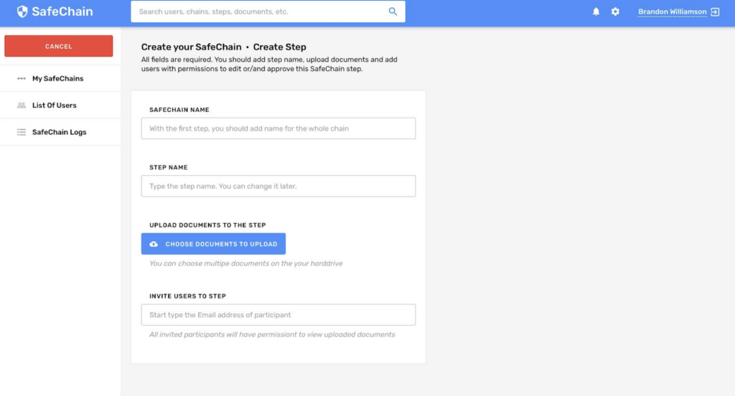Screen dimensions: 735x396
Task: Click the SafeChain Name input field
Action: coord(278,128)
